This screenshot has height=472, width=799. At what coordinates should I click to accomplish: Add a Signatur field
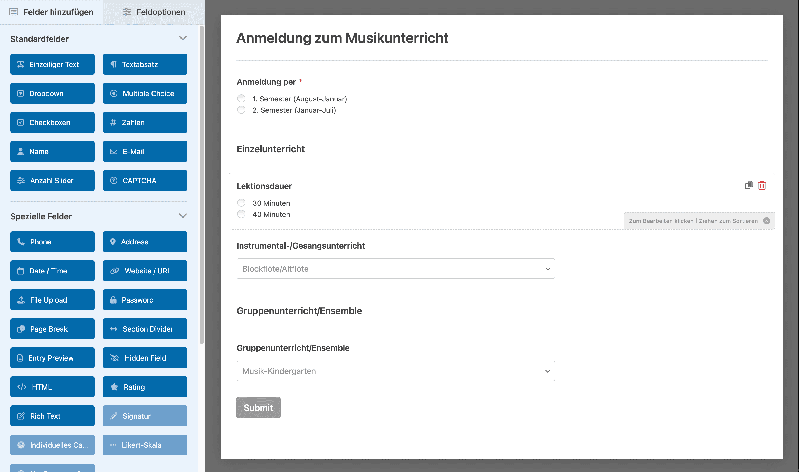click(x=145, y=416)
